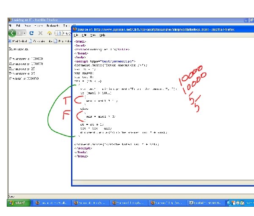Open the File menu in the Source window
The width and height of the screenshot is (254, 216).
coord(76,35)
